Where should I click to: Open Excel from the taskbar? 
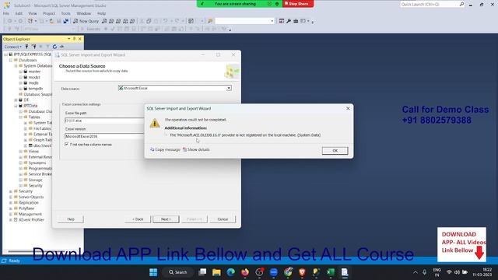[x=331, y=272]
